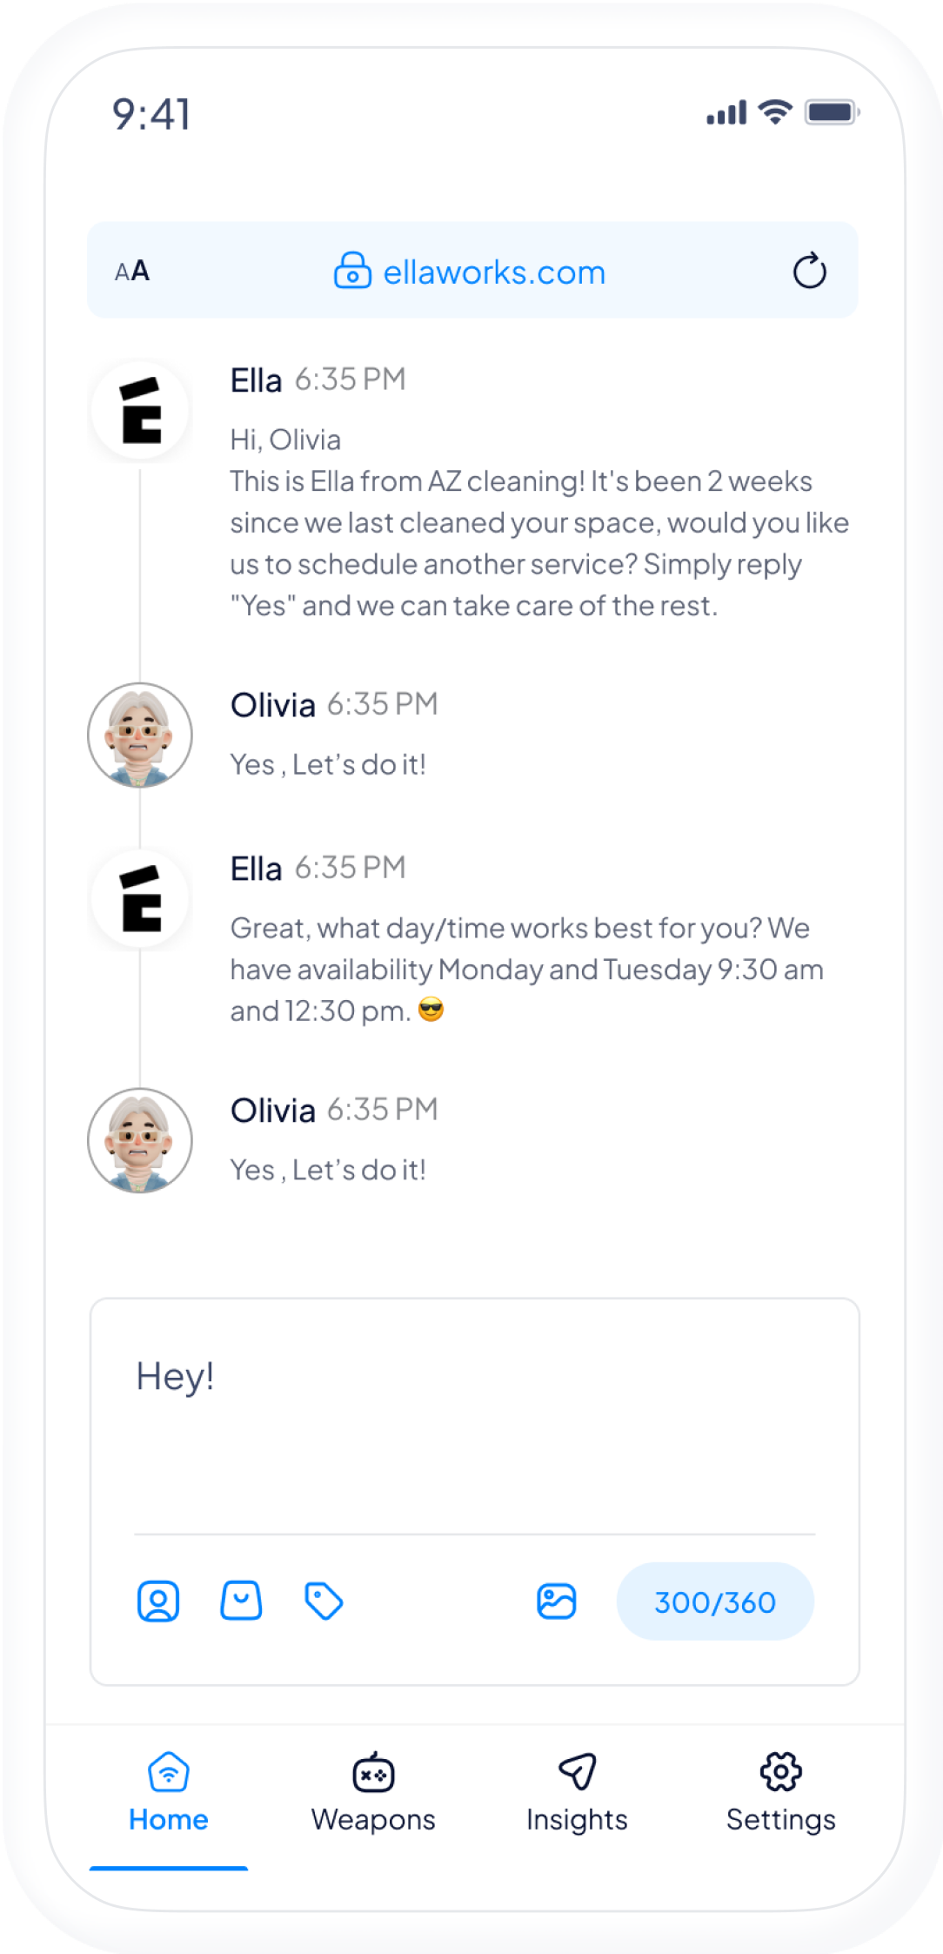Click the contact card icon in composer
The image size is (943, 1954).
[x=158, y=1601]
